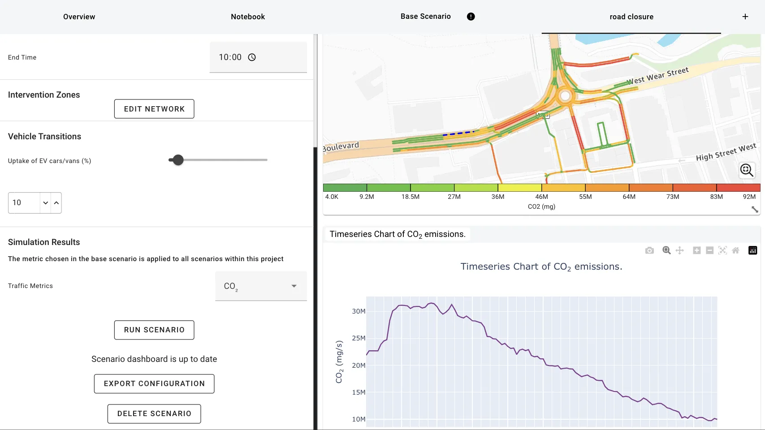Increase EV uptake value with up chevron
765x430 pixels.
coord(56,203)
